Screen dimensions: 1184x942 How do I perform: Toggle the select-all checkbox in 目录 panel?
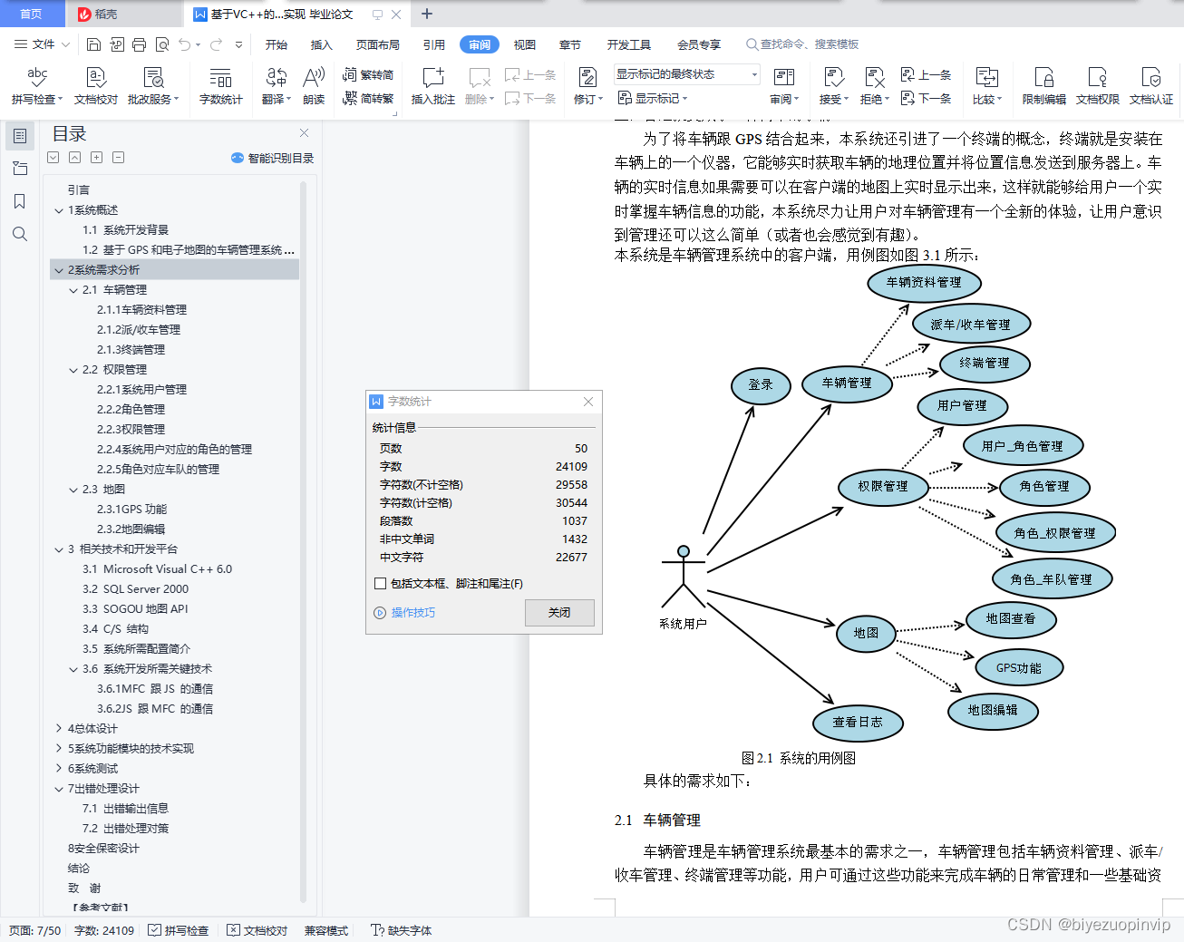click(53, 157)
